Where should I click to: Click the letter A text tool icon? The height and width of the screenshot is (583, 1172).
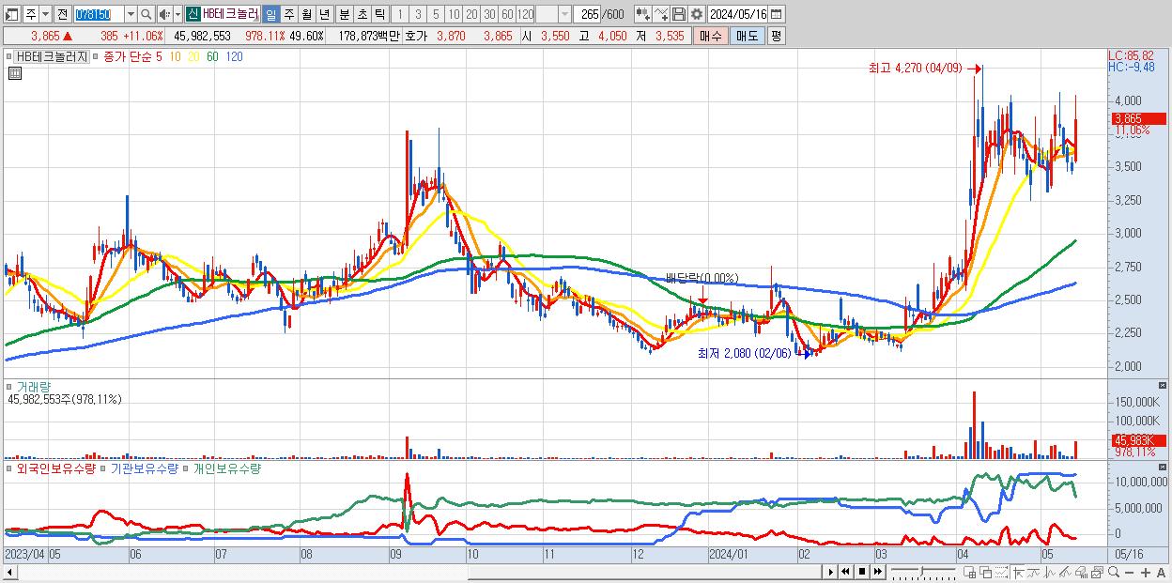[x=1161, y=572]
